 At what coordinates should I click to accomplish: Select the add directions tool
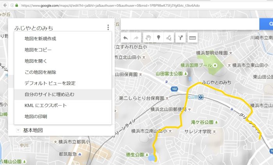181,37
